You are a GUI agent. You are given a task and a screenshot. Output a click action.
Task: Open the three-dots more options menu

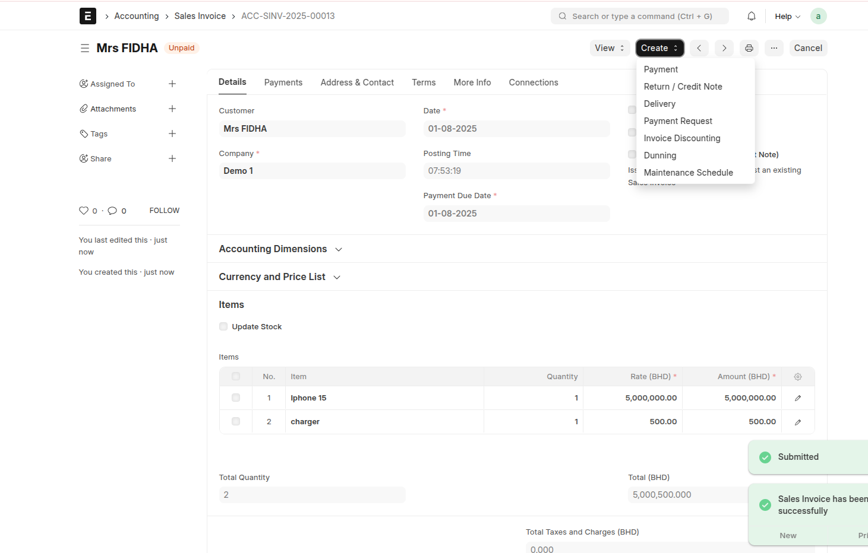coord(774,48)
